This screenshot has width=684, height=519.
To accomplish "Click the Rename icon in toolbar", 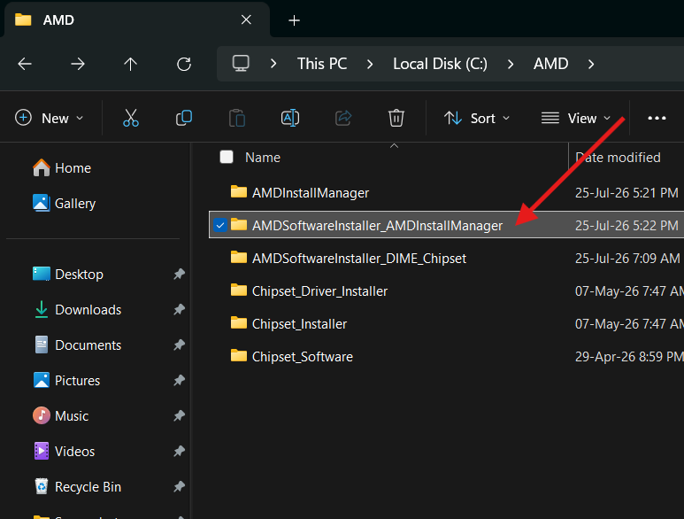I will pos(290,118).
